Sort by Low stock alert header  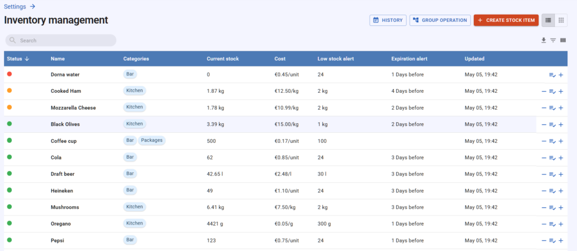tap(336, 59)
